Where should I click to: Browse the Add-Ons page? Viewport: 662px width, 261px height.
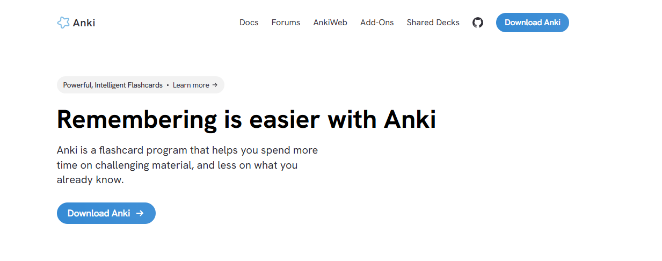pyautogui.click(x=377, y=23)
